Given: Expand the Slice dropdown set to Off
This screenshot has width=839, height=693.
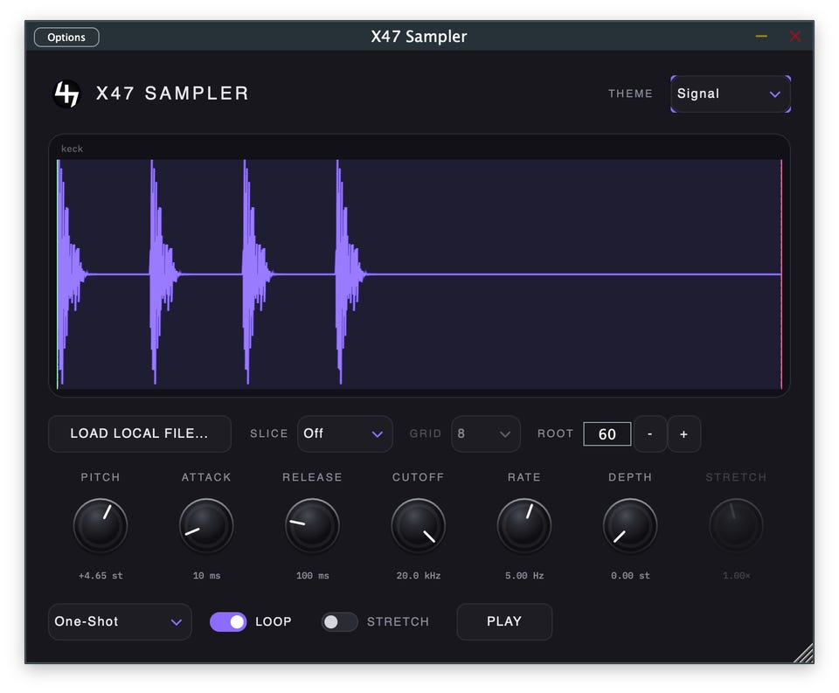Looking at the screenshot, I should coord(344,433).
